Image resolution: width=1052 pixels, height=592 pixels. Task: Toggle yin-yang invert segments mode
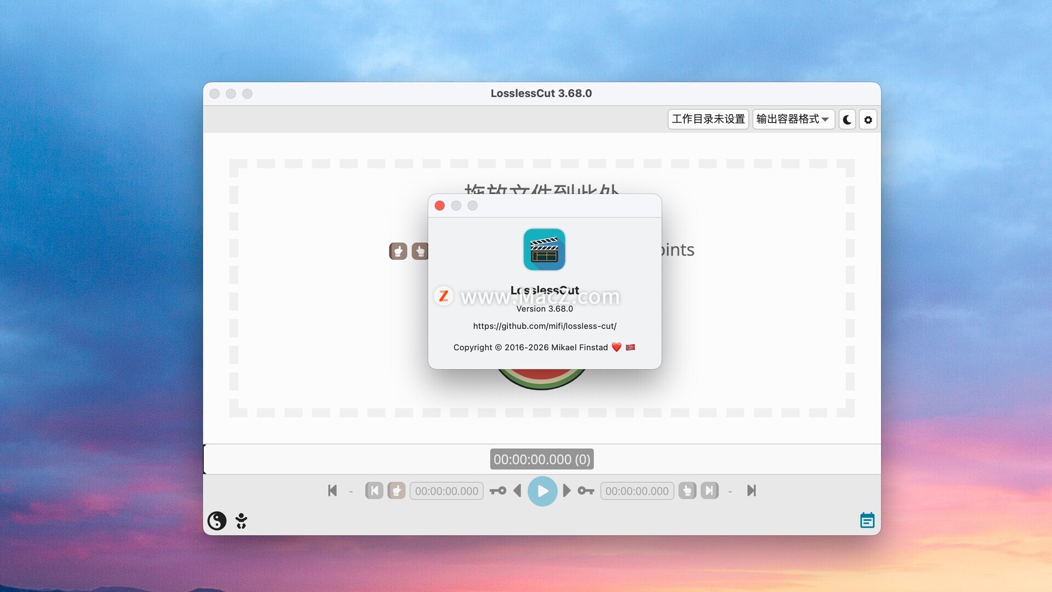tap(217, 520)
